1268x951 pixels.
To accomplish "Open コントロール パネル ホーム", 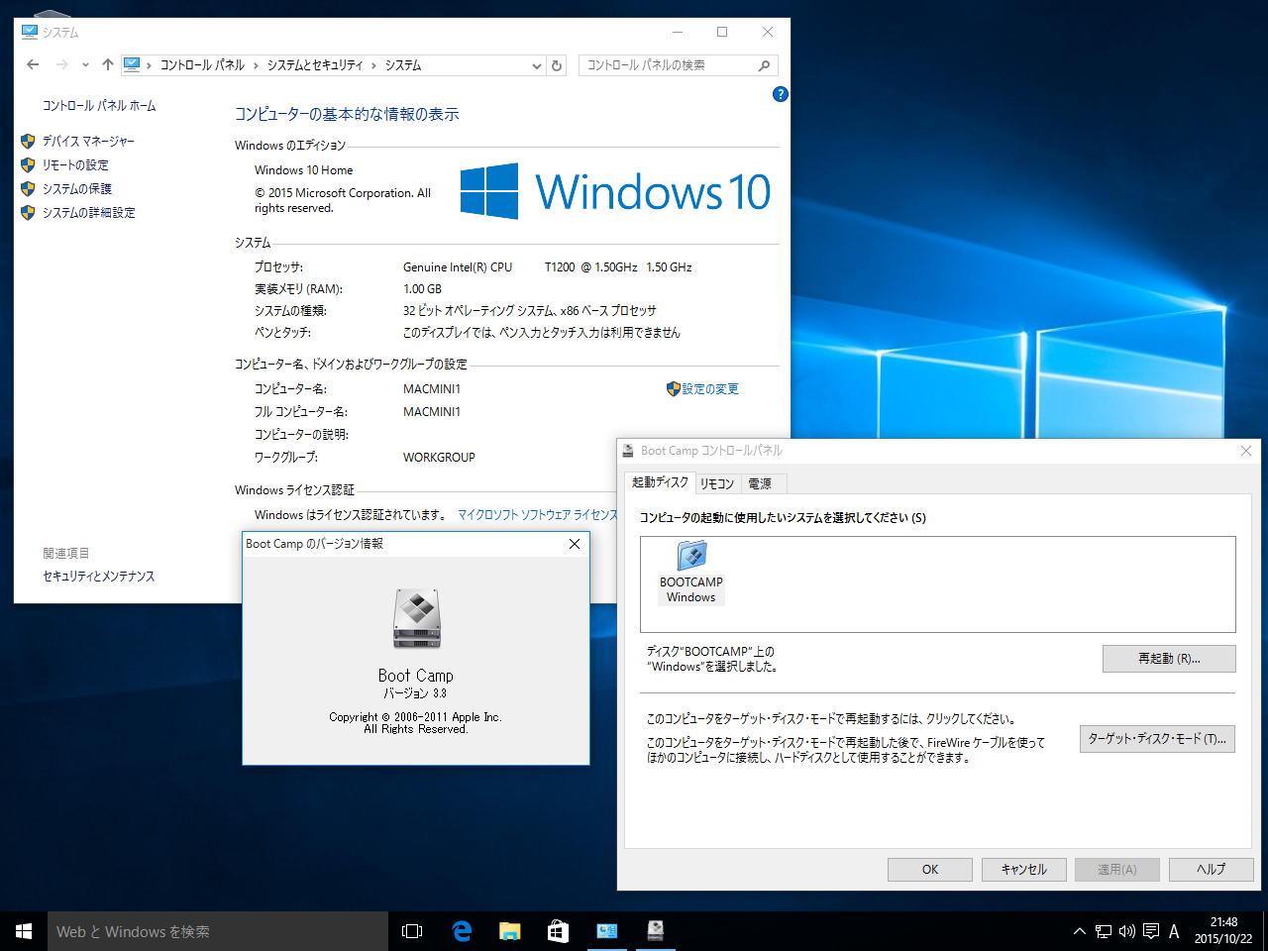I will tap(99, 106).
